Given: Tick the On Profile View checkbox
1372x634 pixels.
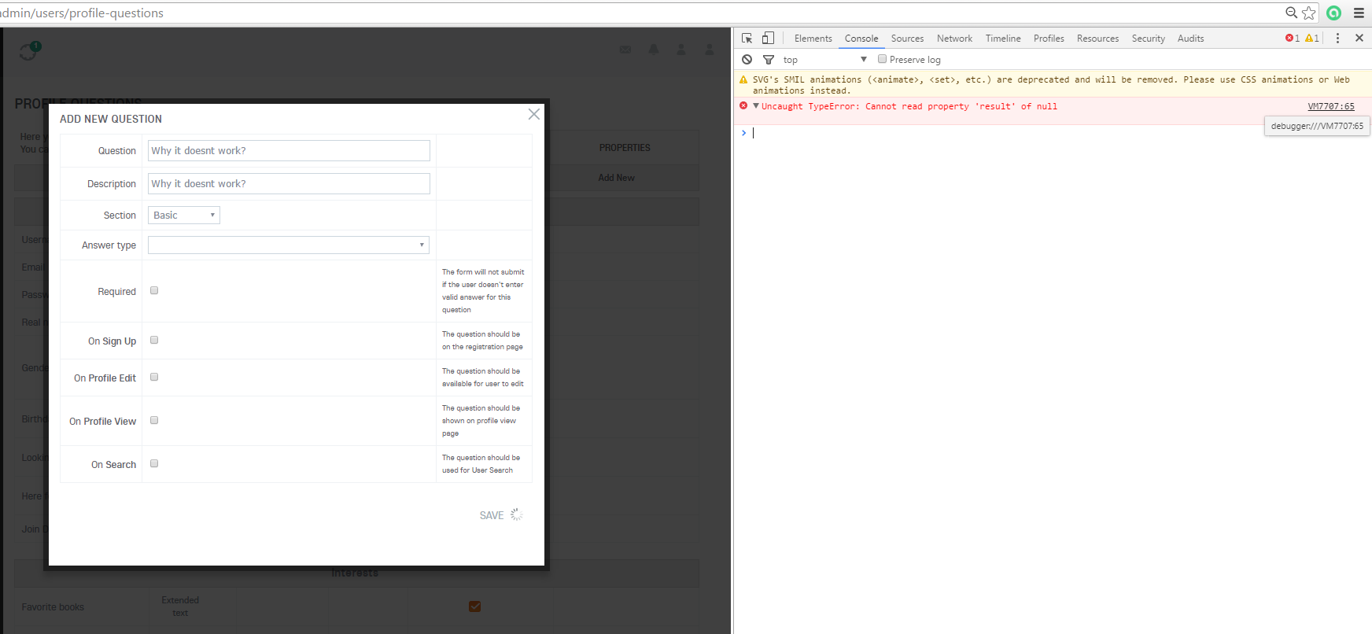Looking at the screenshot, I should click(154, 420).
